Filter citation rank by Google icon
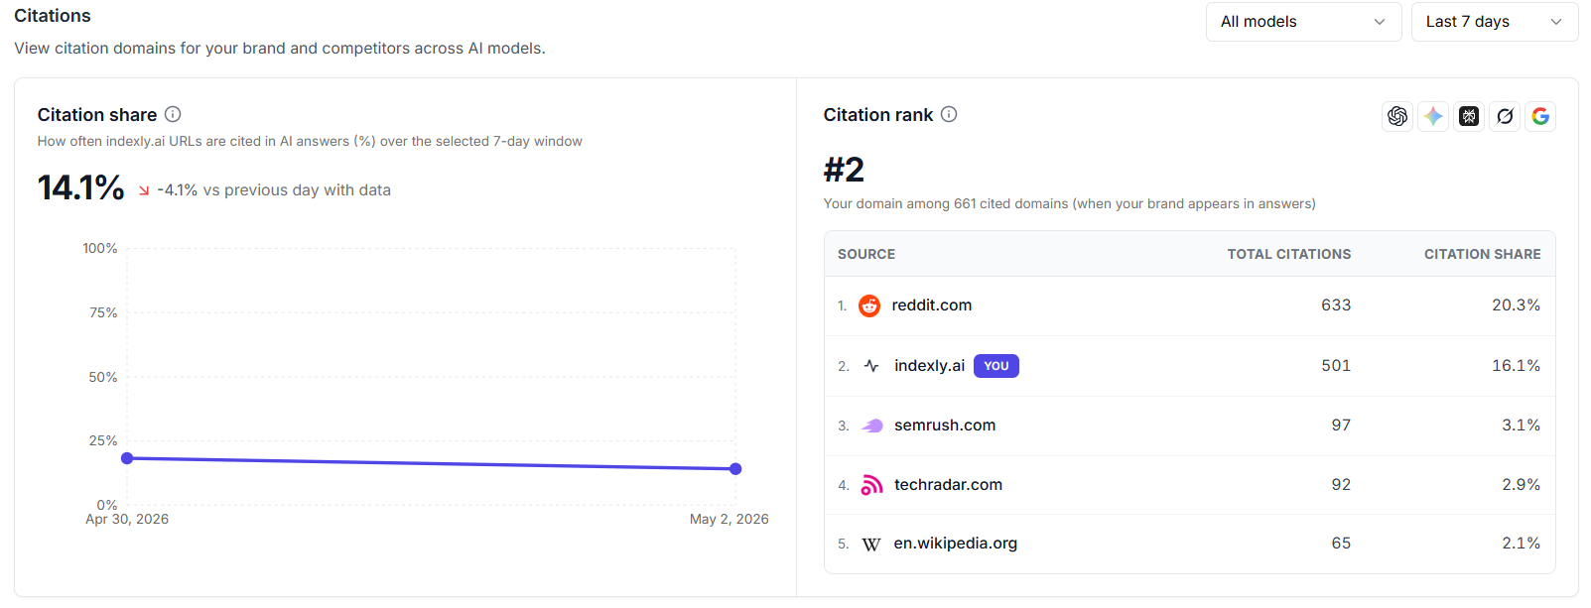 (x=1540, y=116)
